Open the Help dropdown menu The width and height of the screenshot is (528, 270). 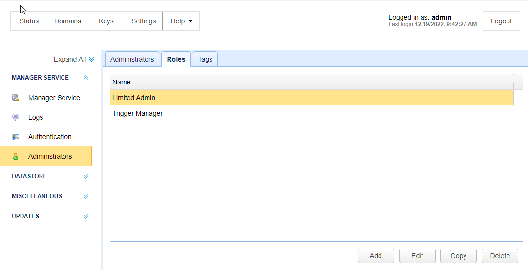pyautogui.click(x=181, y=21)
